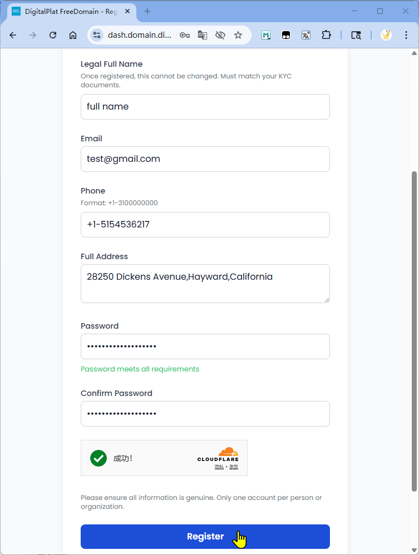The image size is (419, 555).
Task: Open the browser profile avatar menu
Action: [386, 35]
